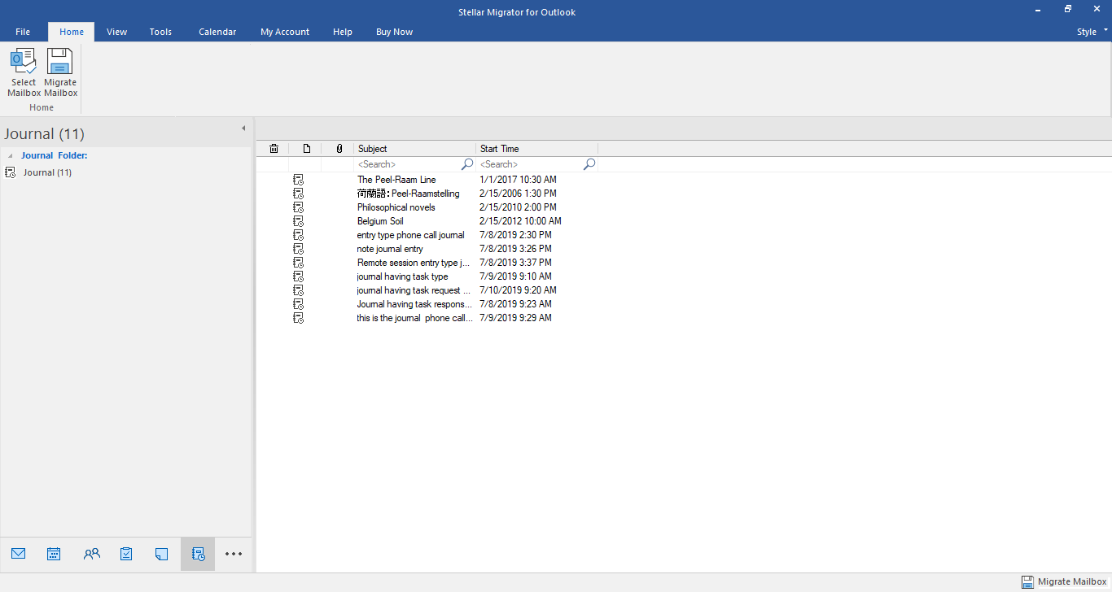Screen dimensions: 1112x592
Task: Collapse the left navigation pane arrow
Action: click(x=243, y=128)
